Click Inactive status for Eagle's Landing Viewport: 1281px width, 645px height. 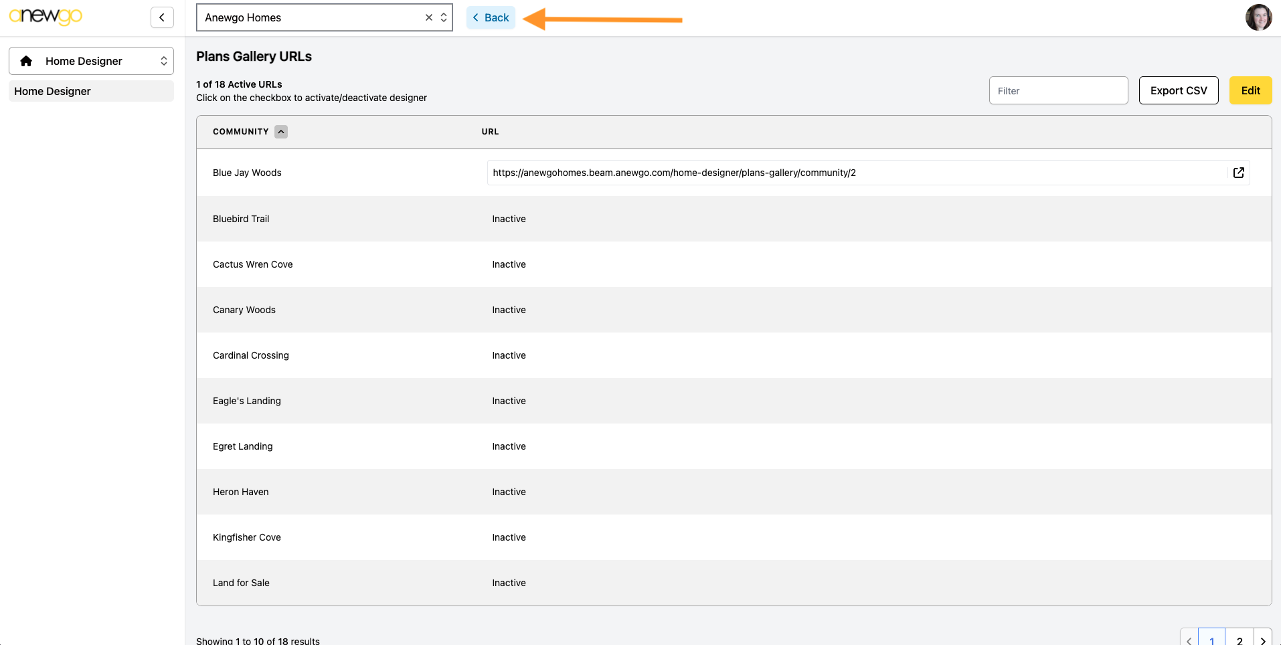pyautogui.click(x=509, y=401)
